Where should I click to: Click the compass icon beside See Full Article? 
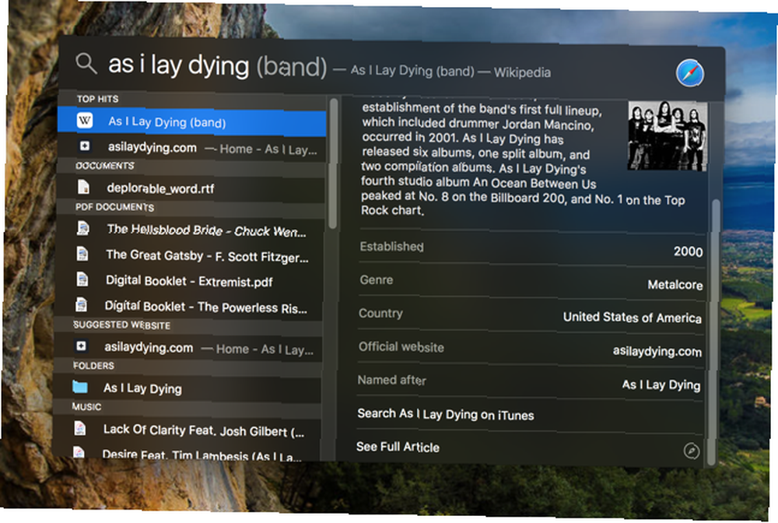tap(691, 451)
